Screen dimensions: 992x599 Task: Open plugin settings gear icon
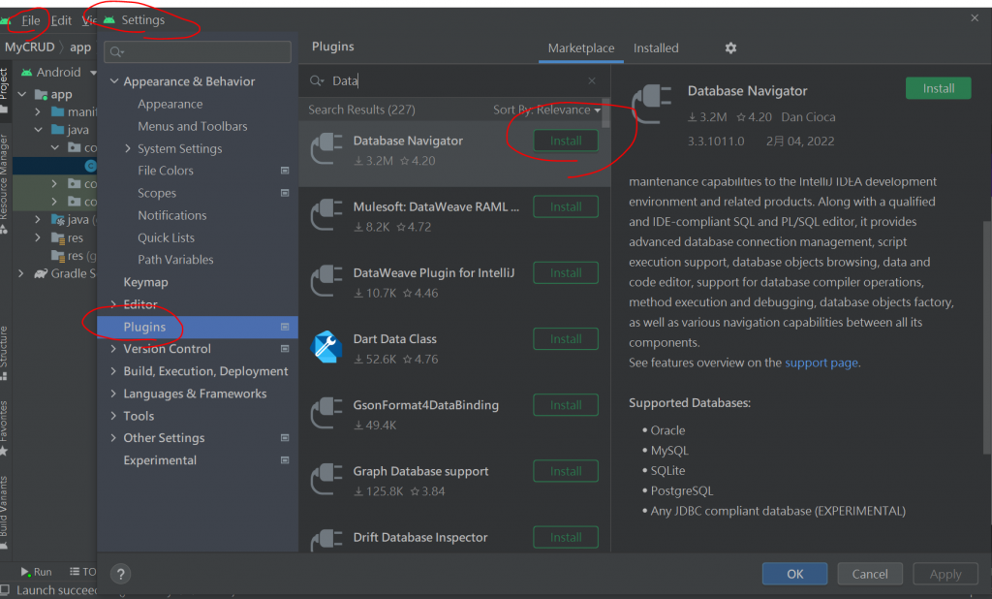pyautogui.click(x=730, y=48)
